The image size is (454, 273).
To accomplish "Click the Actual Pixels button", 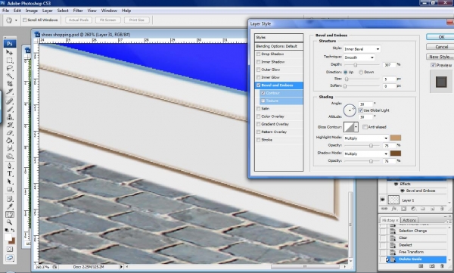I will [x=79, y=20].
